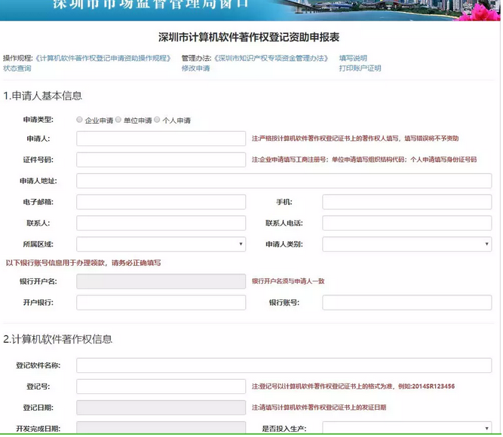Screen dimensions: 503x437
Task: Click the note with example 2014SR123456
Action: (x=353, y=387)
